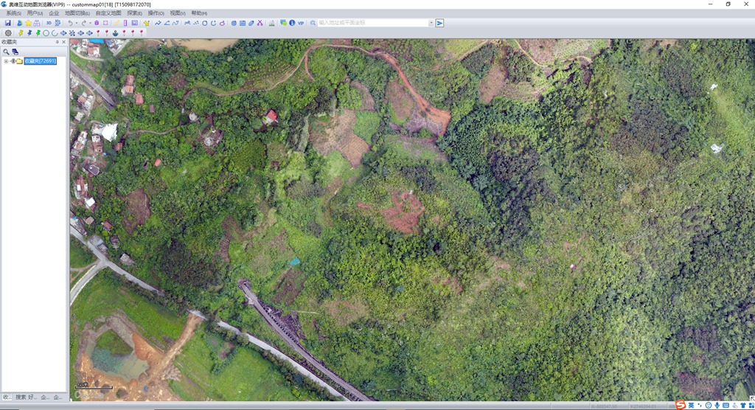755x410 pixels.
Task: Click the blue info circle icon
Action: click(292, 23)
